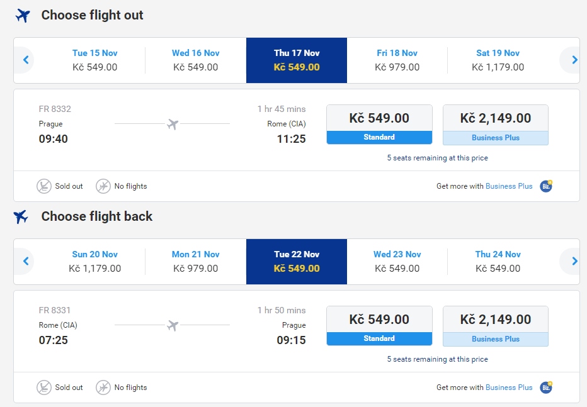Select Wed 23 Nov return date
The width and height of the screenshot is (587, 407).
click(x=397, y=261)
